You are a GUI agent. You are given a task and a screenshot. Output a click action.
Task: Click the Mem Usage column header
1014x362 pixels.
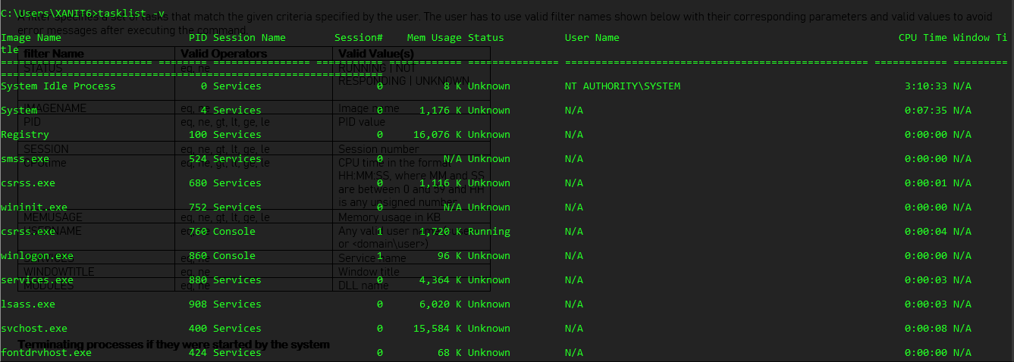[x=434, y=38]
